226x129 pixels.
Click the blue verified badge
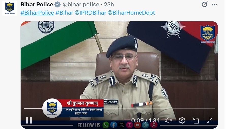(57, 5)
